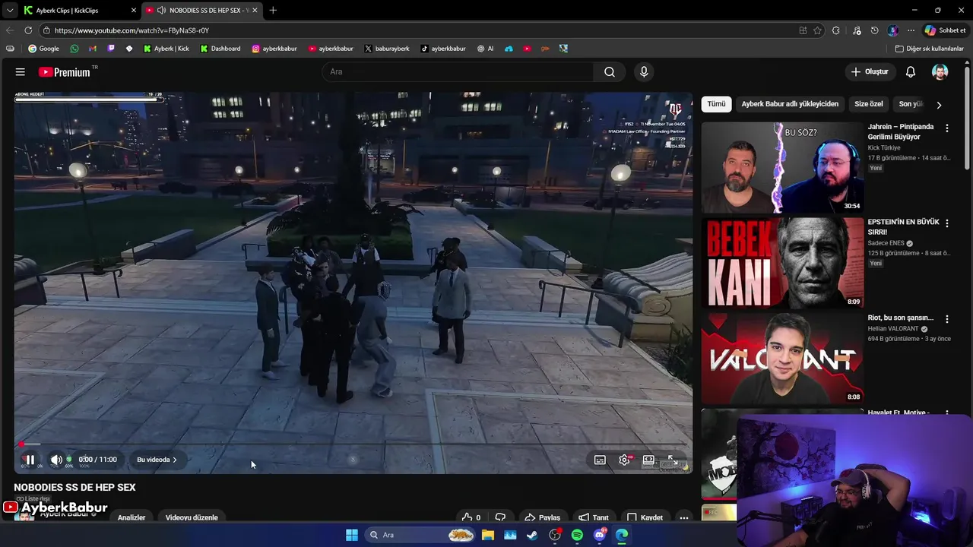The height and width of the screenshot is (547, 973).
Task: Focus the YouTube 'Ara' search field
Action: coord(458,71)
